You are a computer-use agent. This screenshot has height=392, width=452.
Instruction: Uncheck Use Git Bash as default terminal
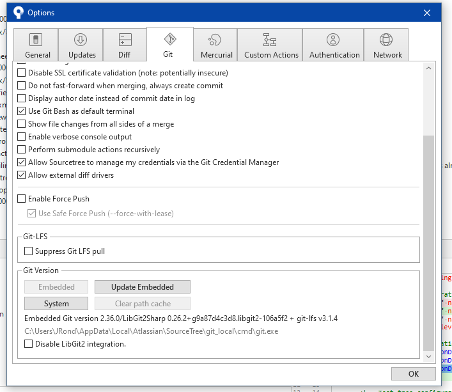(21, 111)
